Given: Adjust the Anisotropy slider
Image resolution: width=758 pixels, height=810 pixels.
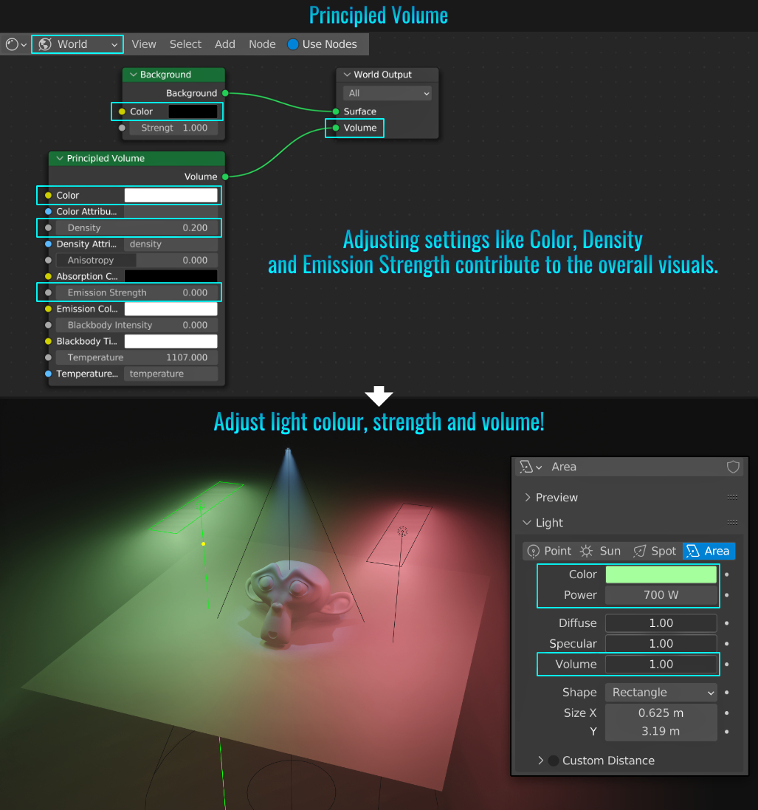Looking at the screenshot, I should tap(137, 261).
